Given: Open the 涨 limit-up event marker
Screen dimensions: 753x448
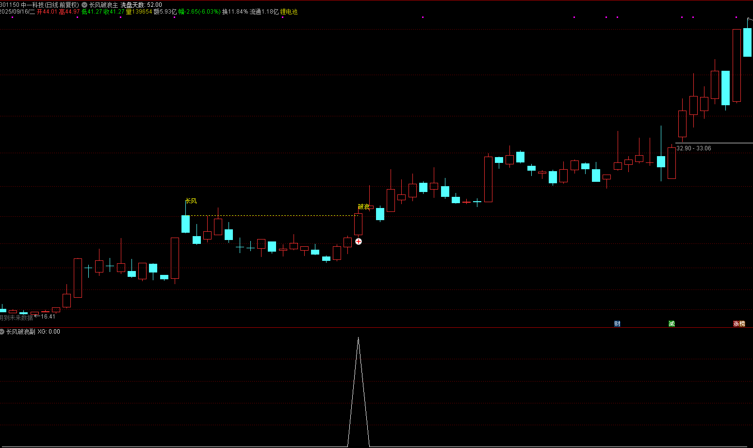Looking at the screenshot, I should point(736,324).
